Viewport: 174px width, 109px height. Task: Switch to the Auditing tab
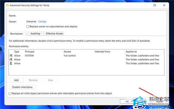click(35, 34)
